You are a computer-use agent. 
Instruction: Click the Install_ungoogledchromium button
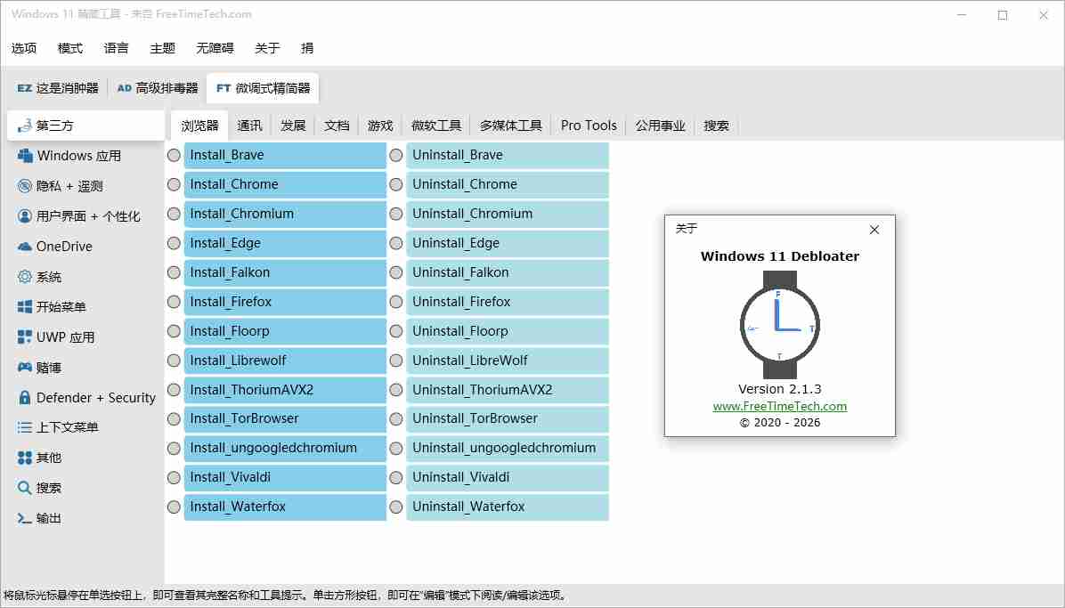point(285,449)
